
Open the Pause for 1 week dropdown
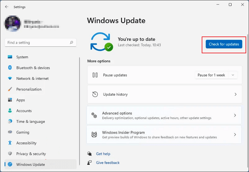[x=216, y=75]
